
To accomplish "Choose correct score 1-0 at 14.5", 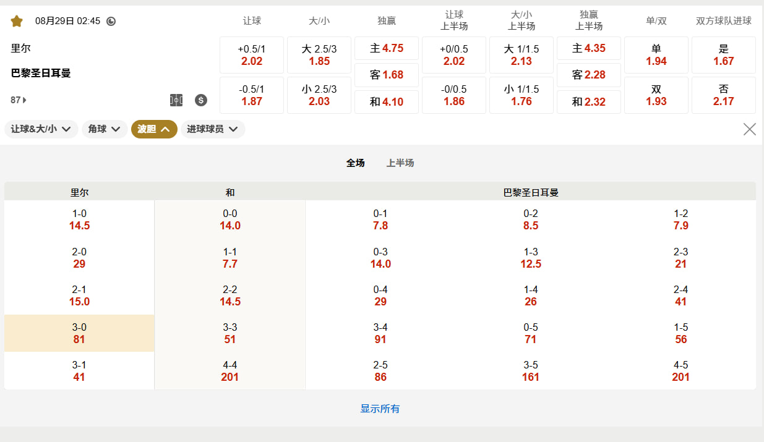I will 79,219.
